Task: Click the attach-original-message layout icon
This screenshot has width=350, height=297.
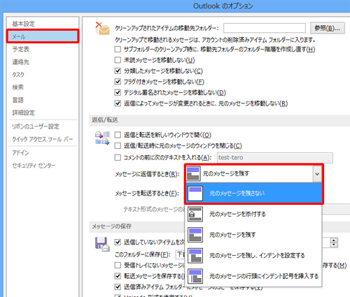Action: [x=195, y=214]
